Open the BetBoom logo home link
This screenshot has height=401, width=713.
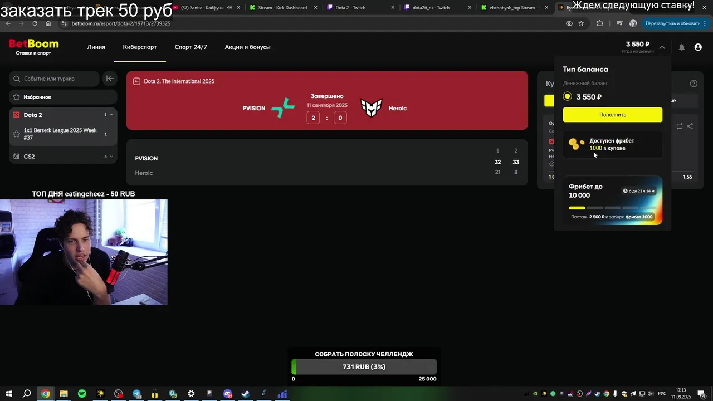click(33, 47)
